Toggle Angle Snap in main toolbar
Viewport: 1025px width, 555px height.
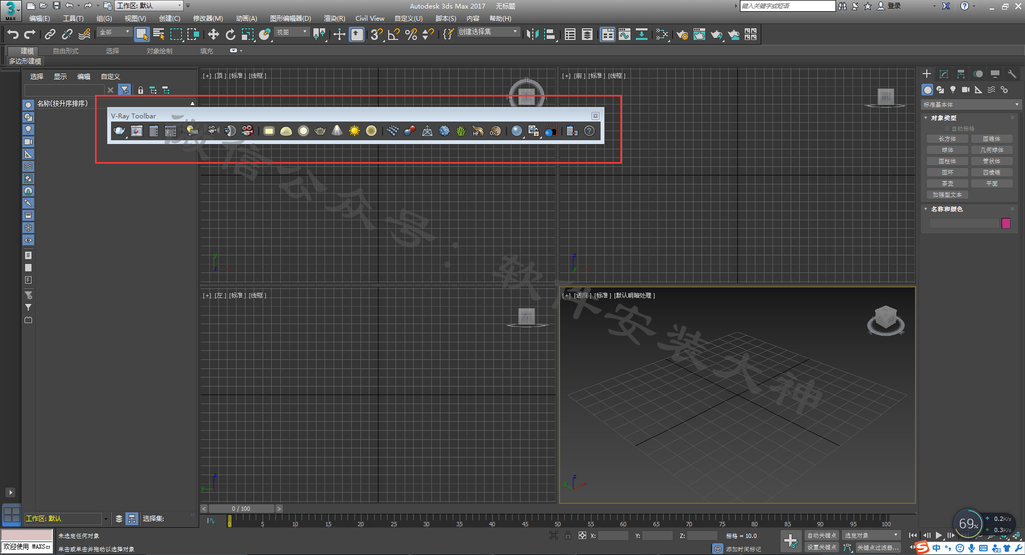394,35
